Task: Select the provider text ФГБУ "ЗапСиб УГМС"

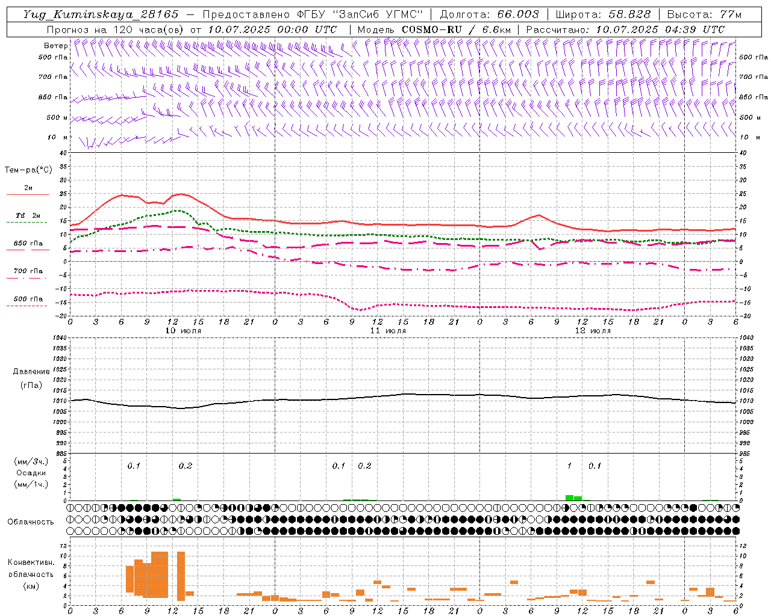Action: coord(360,14)
